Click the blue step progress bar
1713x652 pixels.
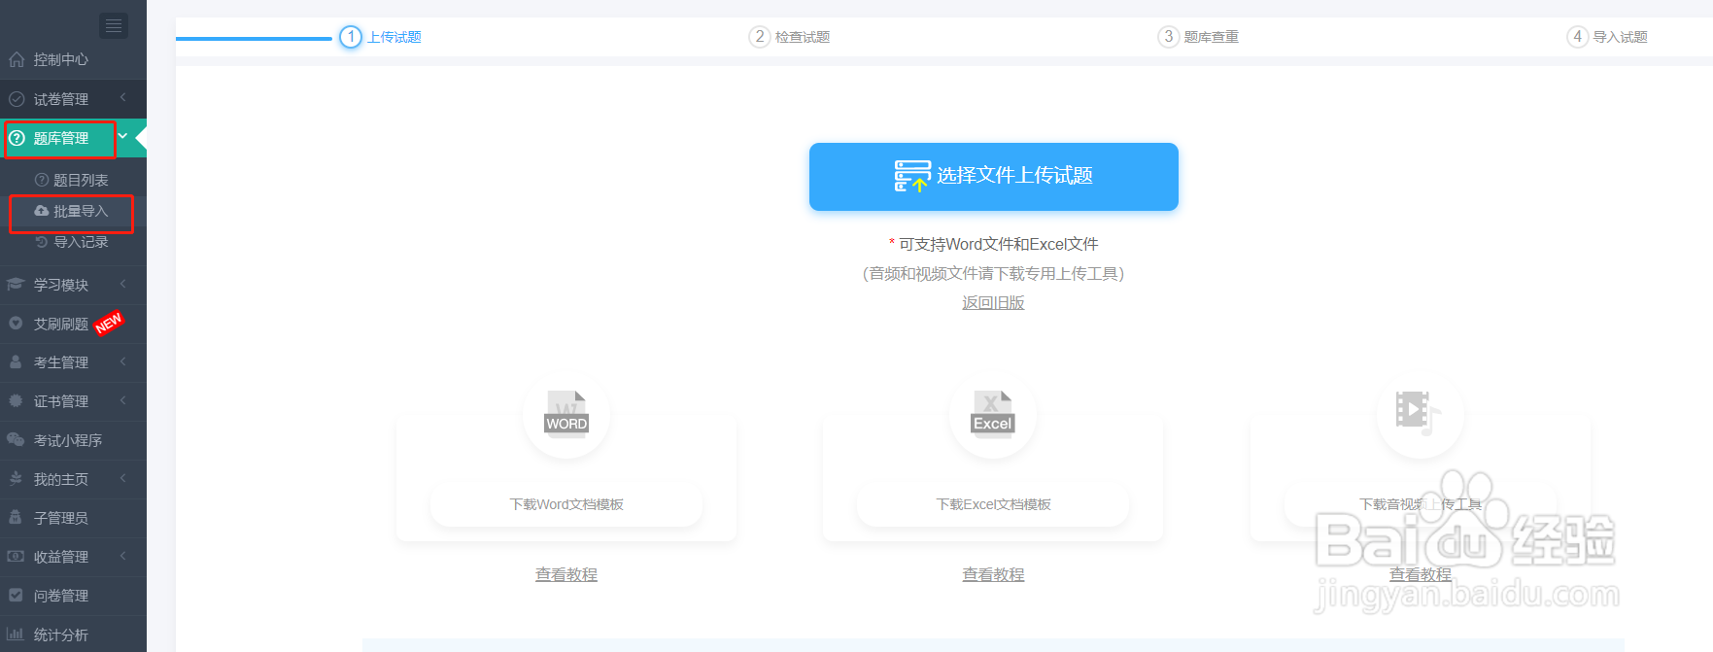(x=254, y=38)
